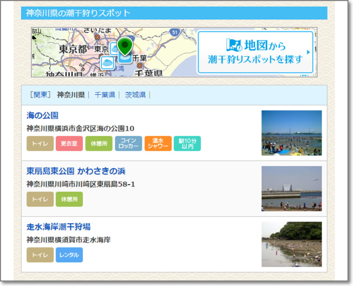Click the teal 駅10分以内 tag
Screen dimensions: 353x286
pyautogui.click(x=187, y=144)
